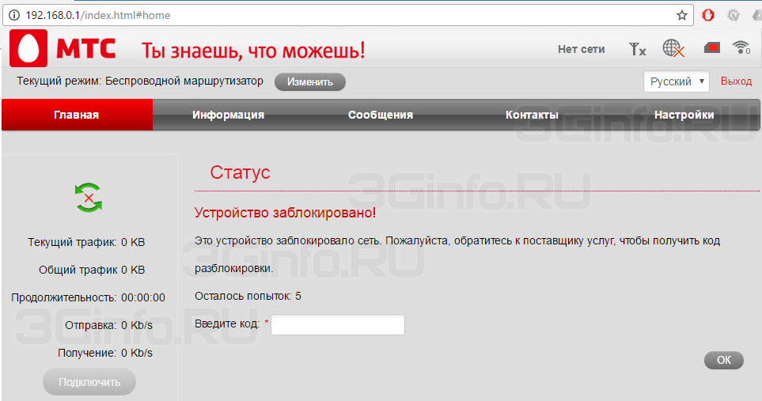Click the MTS egg logo
This screenshot has height=401, width=762.
pyautogui.click(x=28, y=49)
